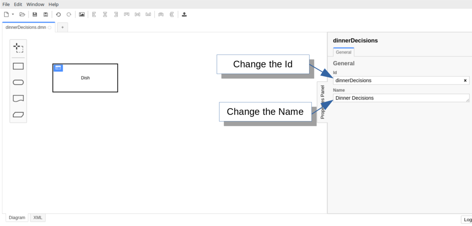Open the Dish decision table icon
The height and width of the screenshot is (226, 472).
pyautogui.click(x=58, y=68)
